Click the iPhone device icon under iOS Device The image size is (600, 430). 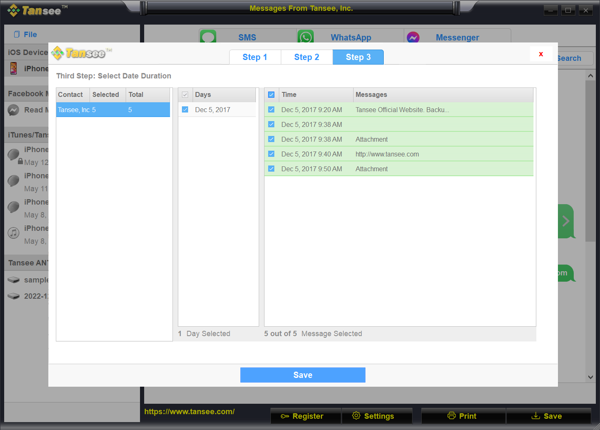tap(14, 68)
